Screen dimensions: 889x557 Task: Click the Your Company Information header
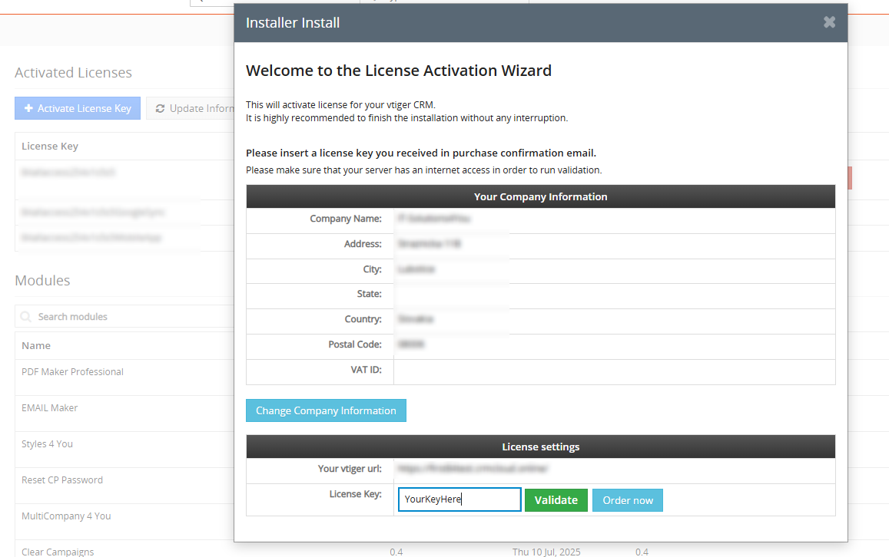coord(540,196)
